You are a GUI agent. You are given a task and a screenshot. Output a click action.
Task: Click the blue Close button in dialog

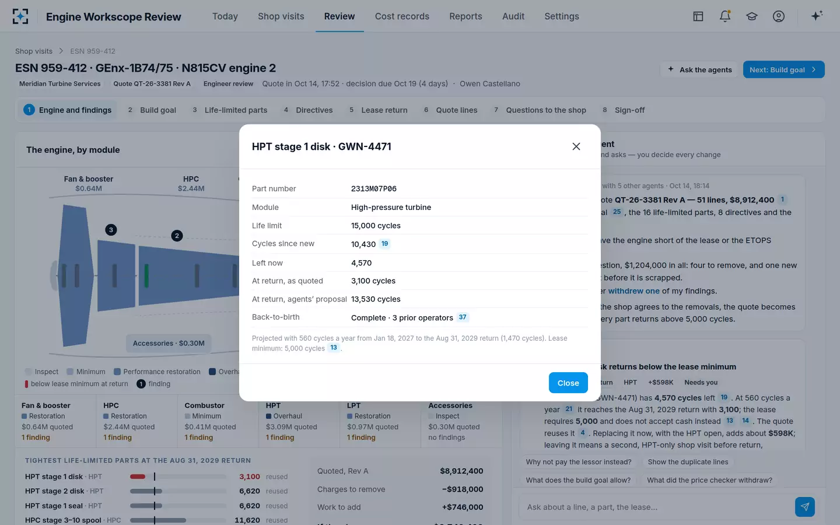click(568, 383)
